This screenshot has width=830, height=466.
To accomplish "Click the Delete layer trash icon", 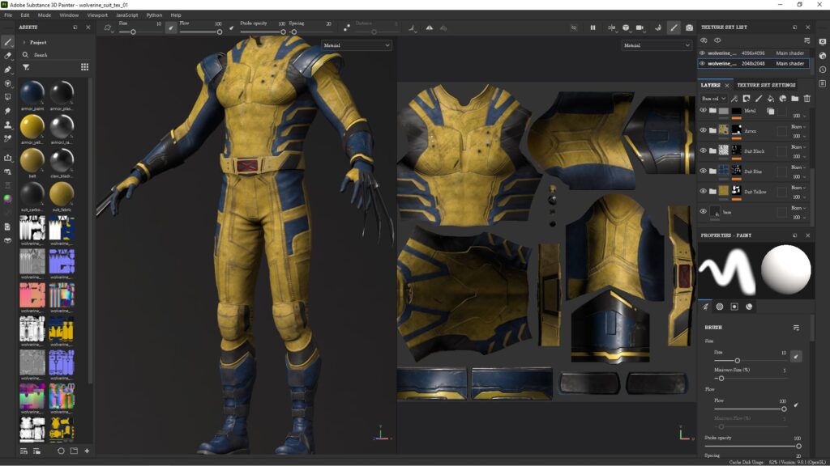I will click(x=808, y=98).
